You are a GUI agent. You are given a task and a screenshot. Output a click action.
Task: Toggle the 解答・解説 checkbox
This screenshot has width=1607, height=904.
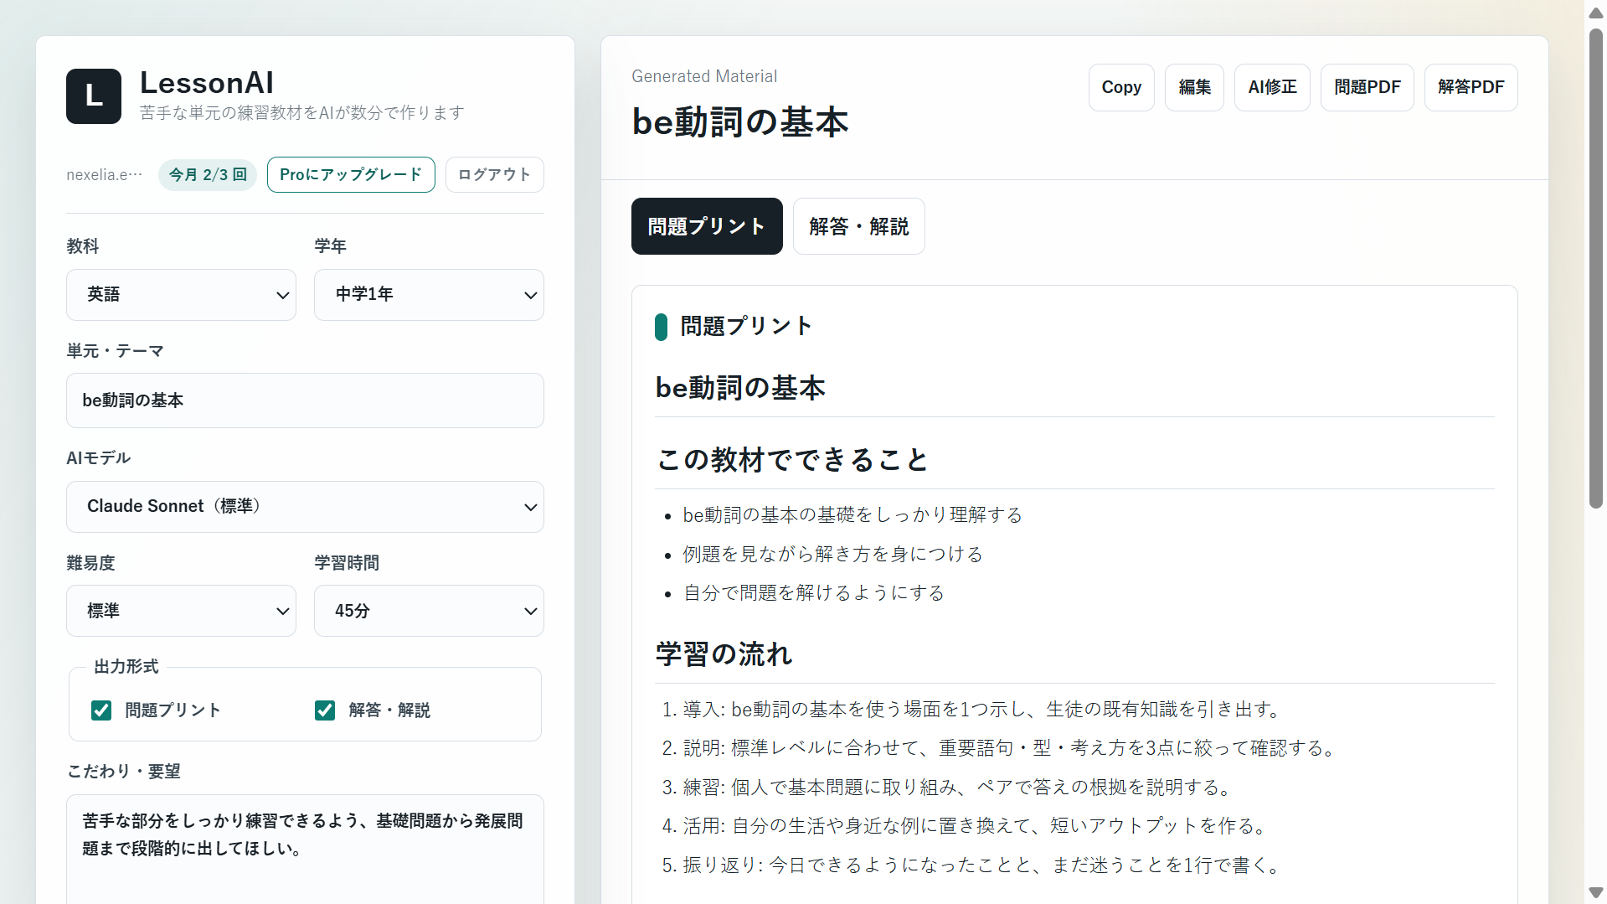[325, 710]
